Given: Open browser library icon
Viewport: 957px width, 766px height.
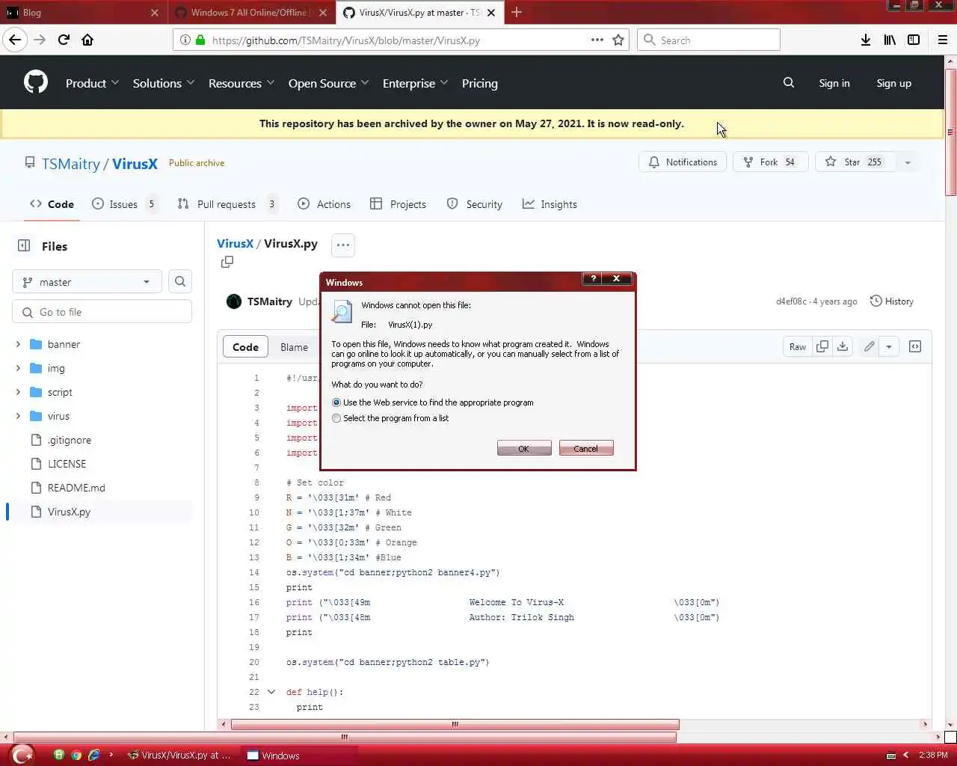Looking at the screenshot, I should pyautogui.click(x=889, y=40).
